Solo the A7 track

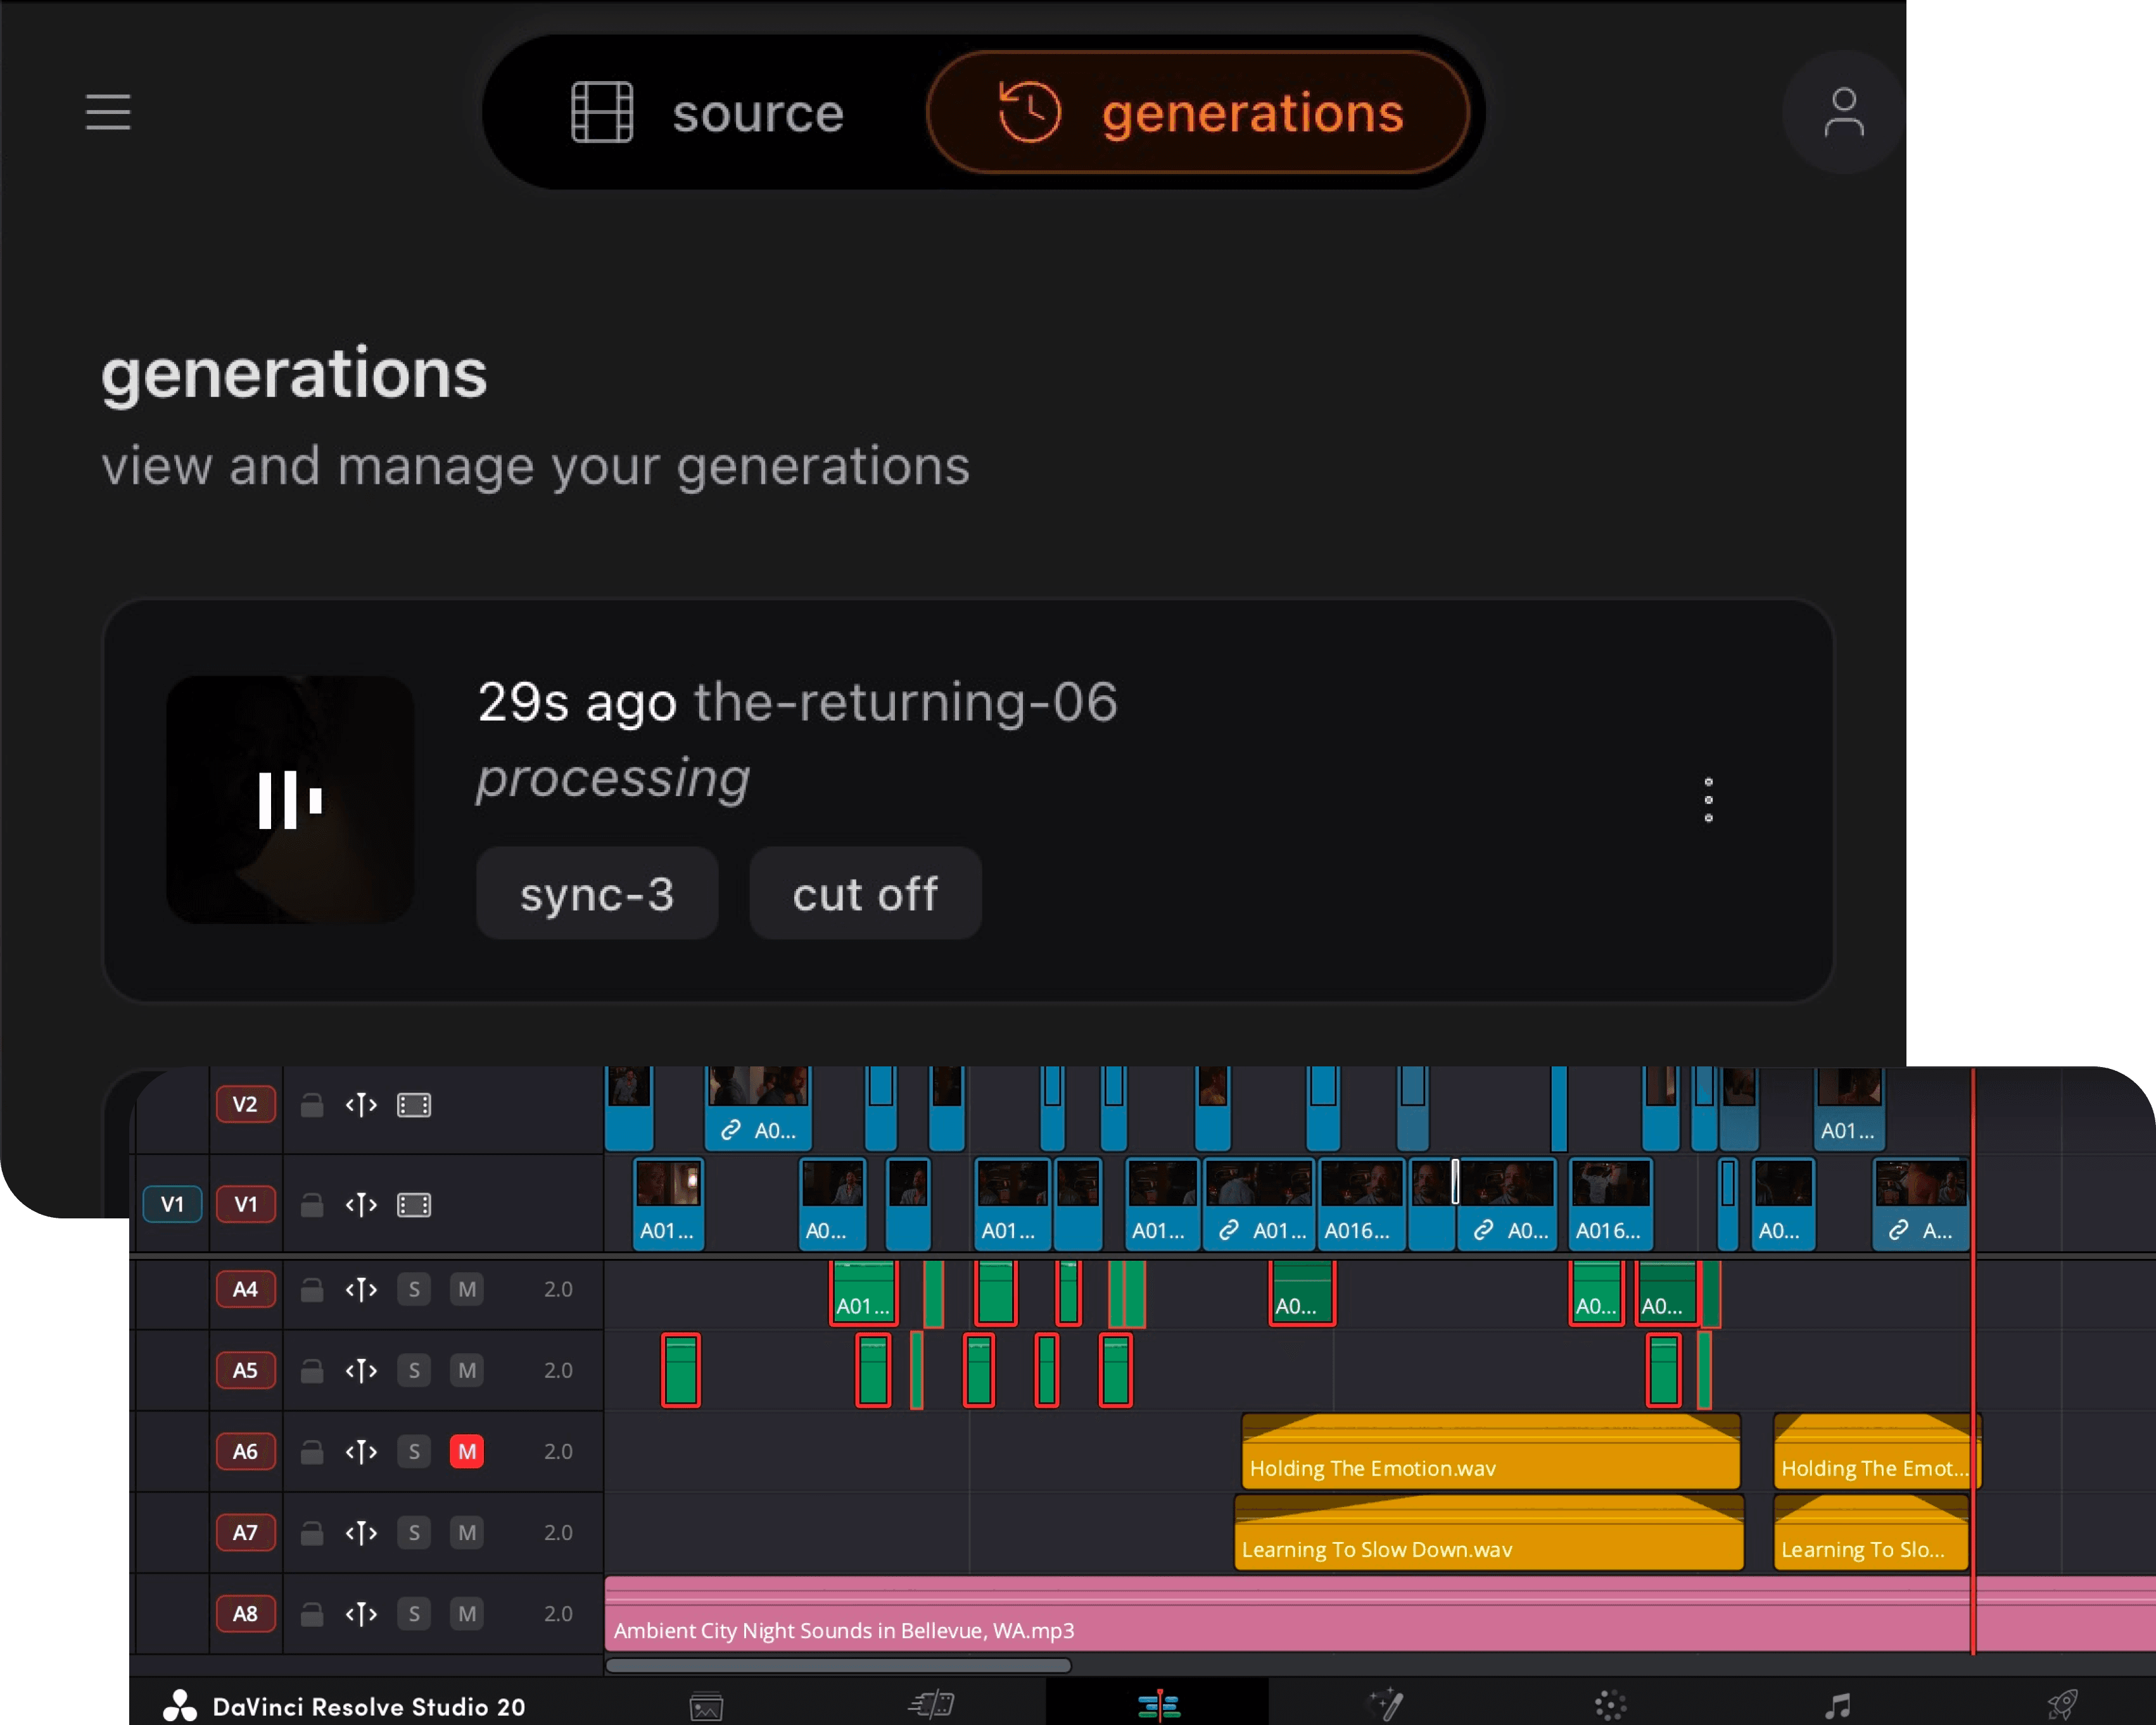[x=414, y=1532]
